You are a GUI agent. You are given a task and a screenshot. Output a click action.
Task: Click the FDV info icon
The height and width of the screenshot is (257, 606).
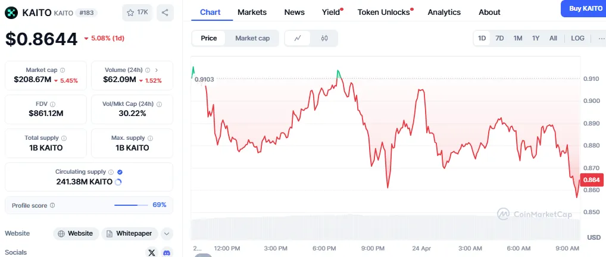click(52, 104)
